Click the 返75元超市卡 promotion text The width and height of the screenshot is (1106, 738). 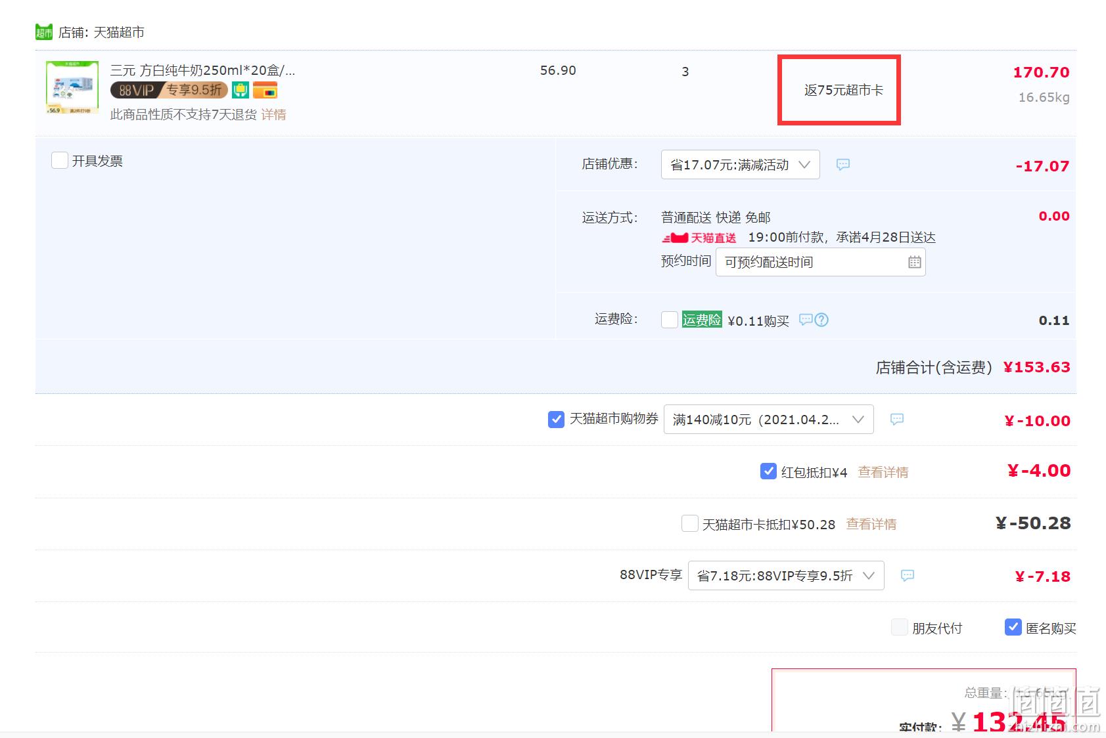click(844, 90)
